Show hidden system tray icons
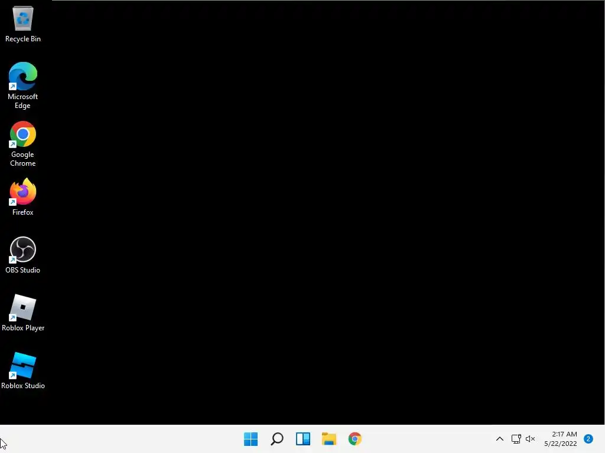The width and height of the screenshot is (605, 453). click(x=500, y=439)
